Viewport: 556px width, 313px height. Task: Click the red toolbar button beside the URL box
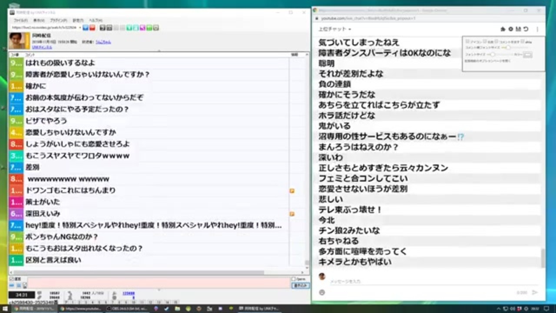click(92, 28)
